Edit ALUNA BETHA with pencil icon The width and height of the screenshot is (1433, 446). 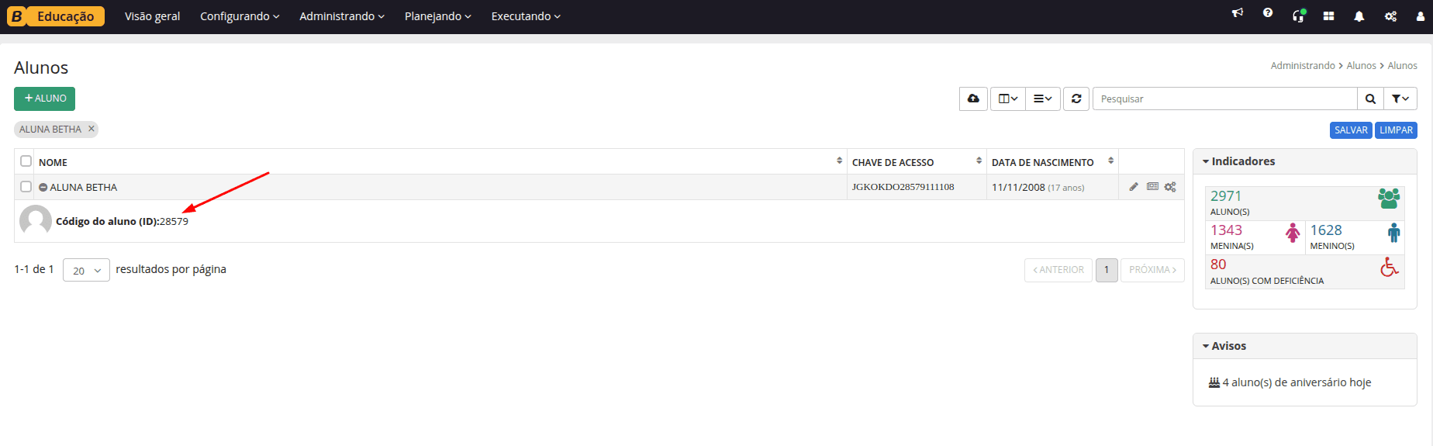point(1134,187)
